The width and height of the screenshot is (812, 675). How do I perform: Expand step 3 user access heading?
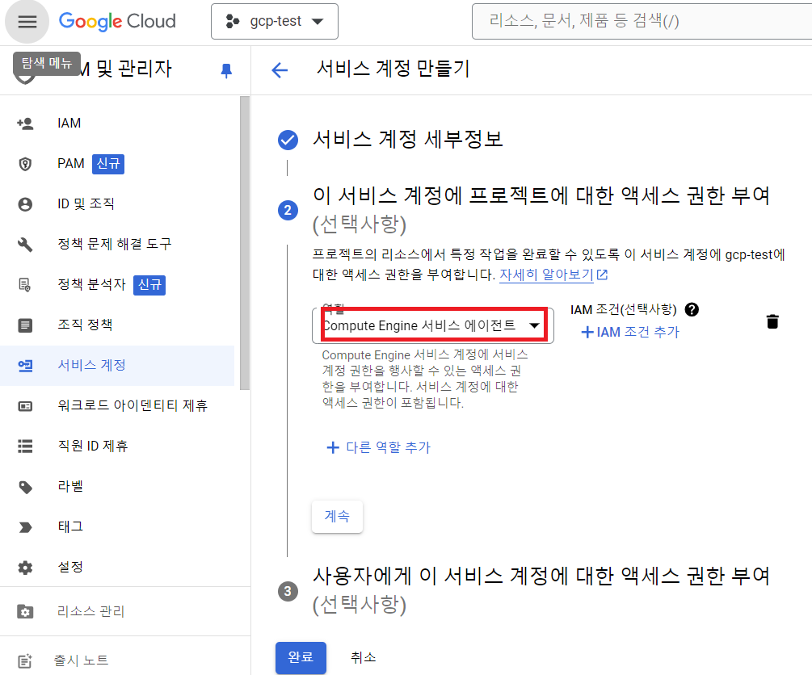(541, 589)
